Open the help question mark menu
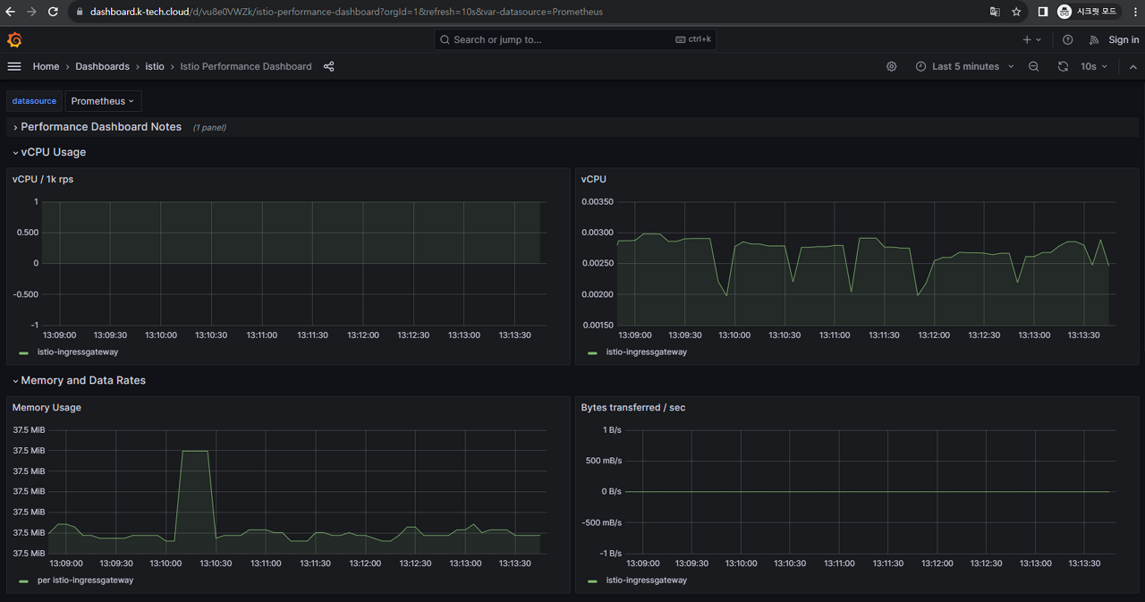 pyautogui.click(x=1067, y=39)
